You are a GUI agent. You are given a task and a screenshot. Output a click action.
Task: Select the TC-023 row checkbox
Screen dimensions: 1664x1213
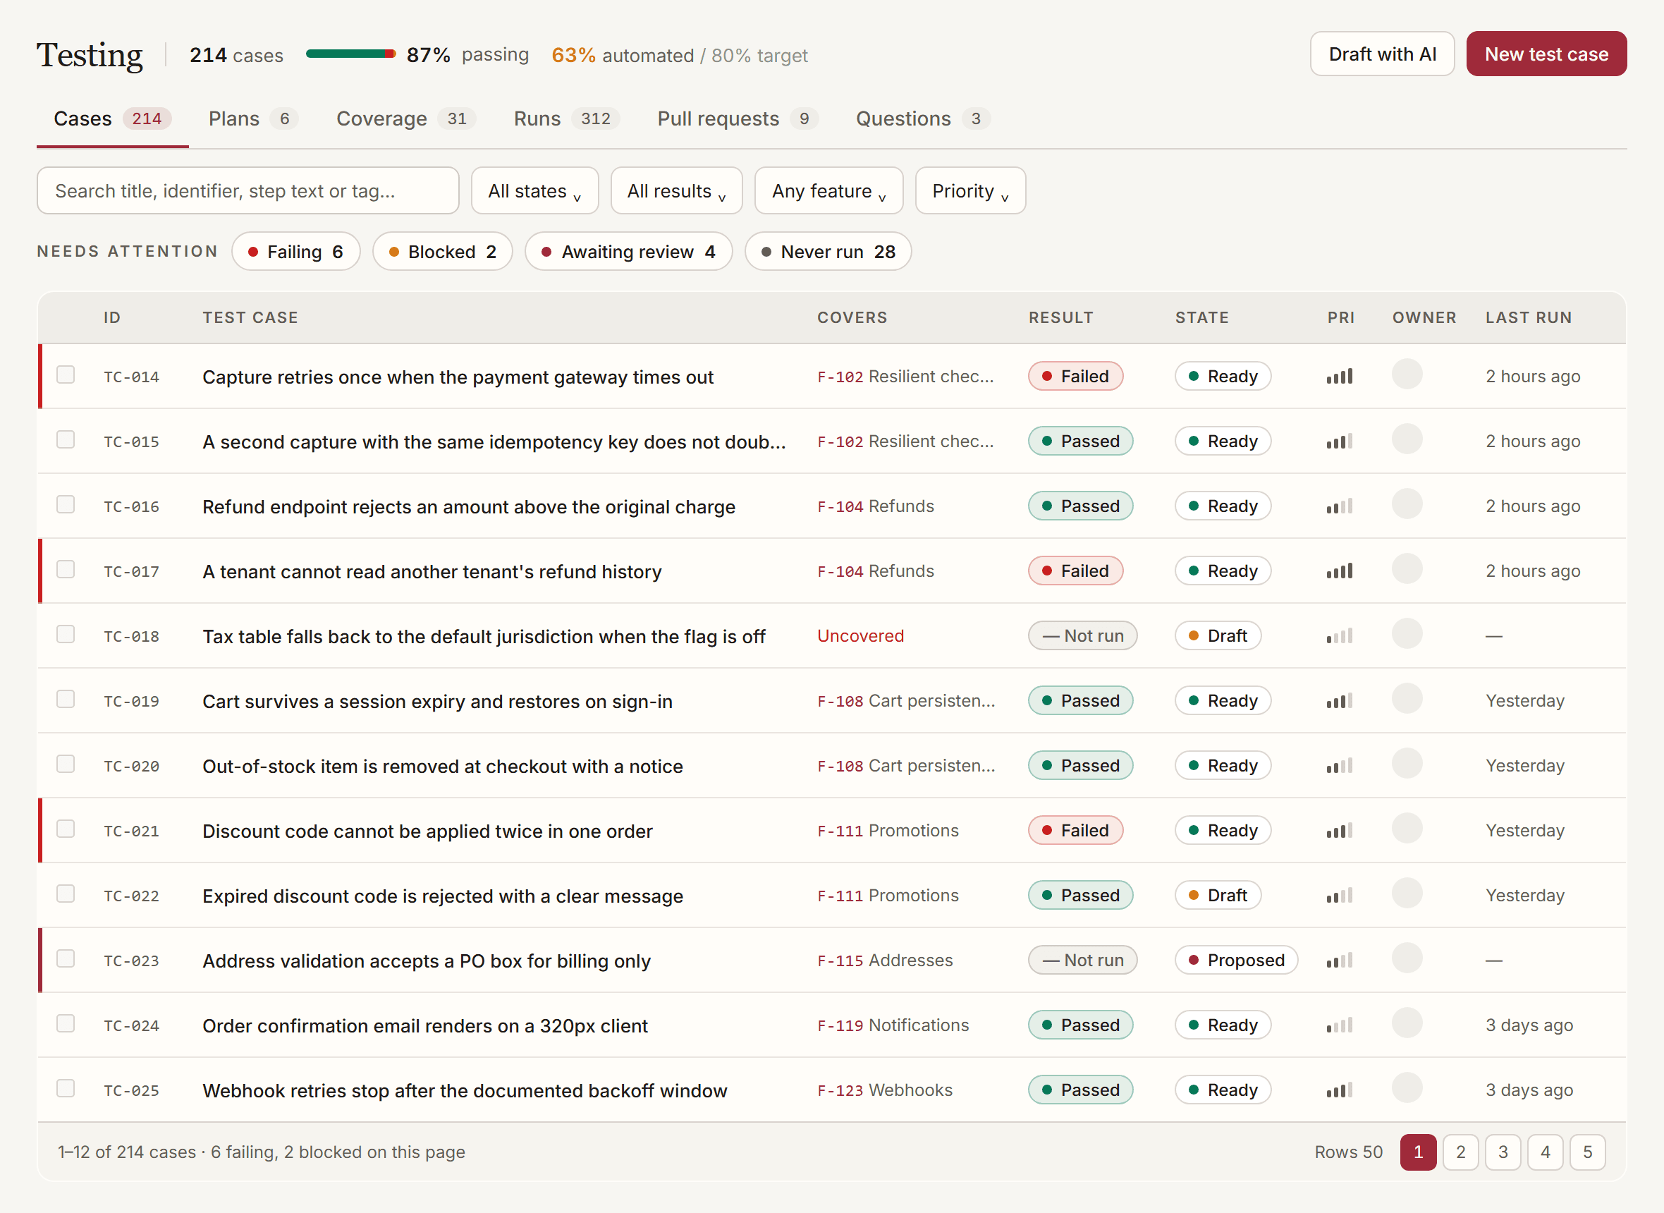[66, 958]
